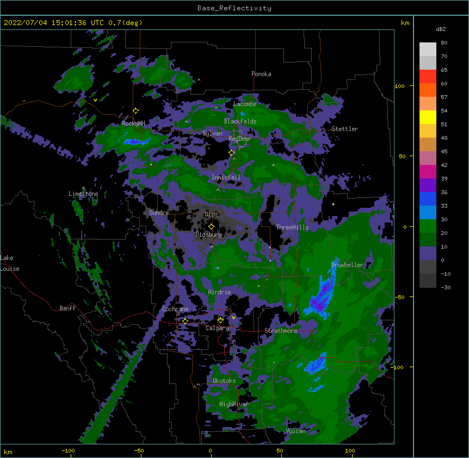Select the bright green swatch in the legend
This screenshot has width=469, height=458.
(x=428, y=226)
